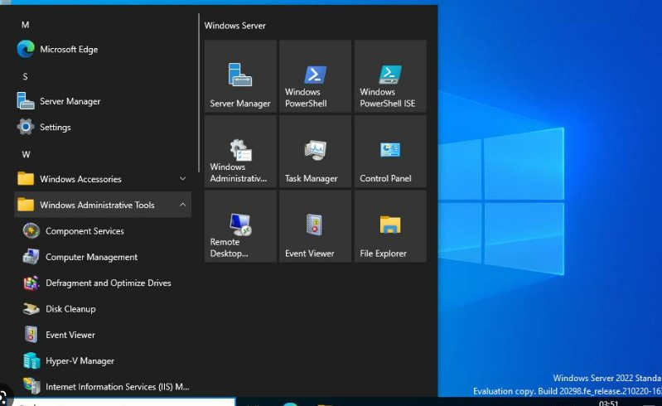Image resolution: width=662 pixels, height=406 pixels.
Task: Click the Event Viewer tile
Action: tap(315, 226)
